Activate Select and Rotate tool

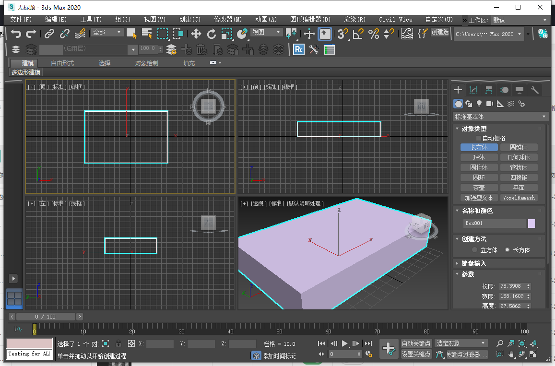click(x=212, y=34)
